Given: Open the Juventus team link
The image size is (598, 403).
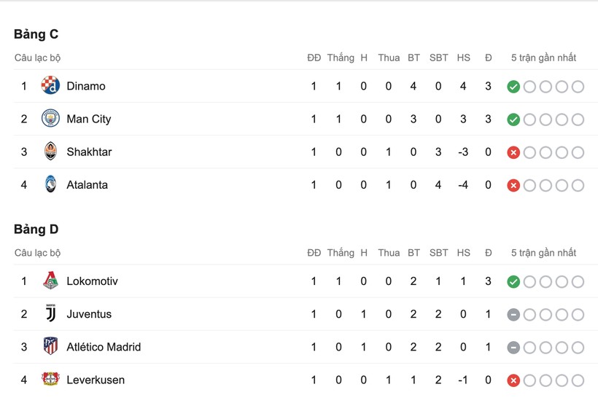Looking at the screenshot, I should (x=89, y=314).
